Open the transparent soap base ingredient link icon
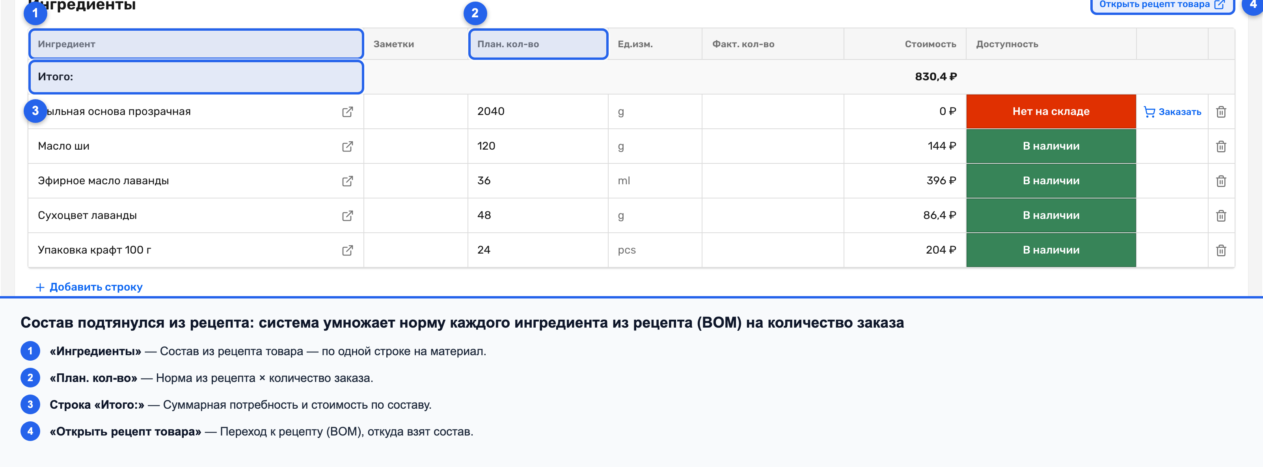Screen dimensions: 1263x467 pyautogui.click(x=347, y=112)
